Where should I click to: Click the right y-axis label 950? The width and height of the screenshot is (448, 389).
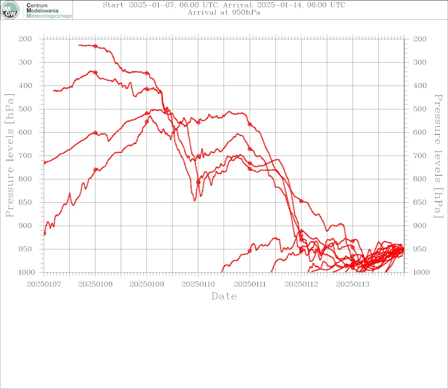(x=420, y=249)
